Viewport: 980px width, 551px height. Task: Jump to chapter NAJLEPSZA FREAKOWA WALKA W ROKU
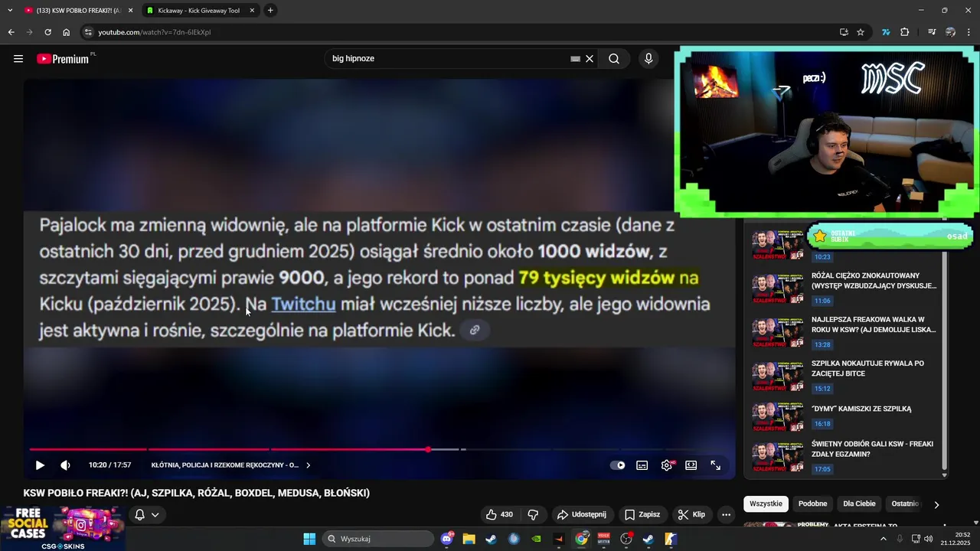coord(874,324)
